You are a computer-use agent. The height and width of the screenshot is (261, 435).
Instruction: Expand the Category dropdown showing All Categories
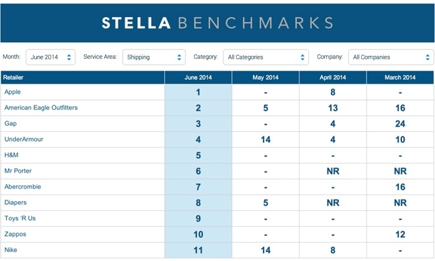click(266, 57)
